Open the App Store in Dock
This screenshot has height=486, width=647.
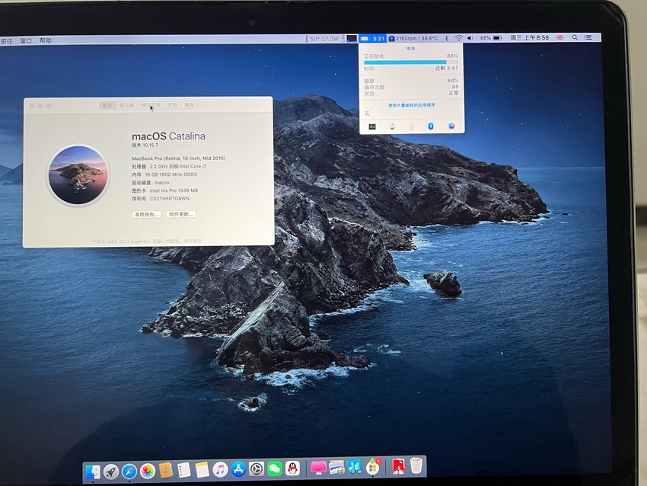238,469
